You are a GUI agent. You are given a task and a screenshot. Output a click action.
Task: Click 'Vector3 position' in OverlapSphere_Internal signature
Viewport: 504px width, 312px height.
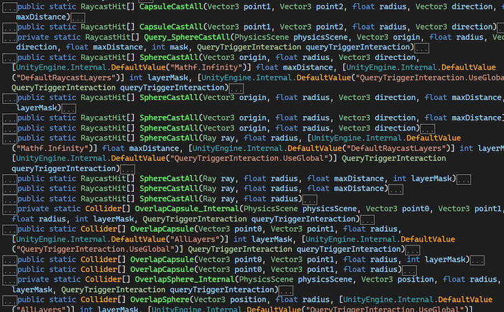point(397,280)
